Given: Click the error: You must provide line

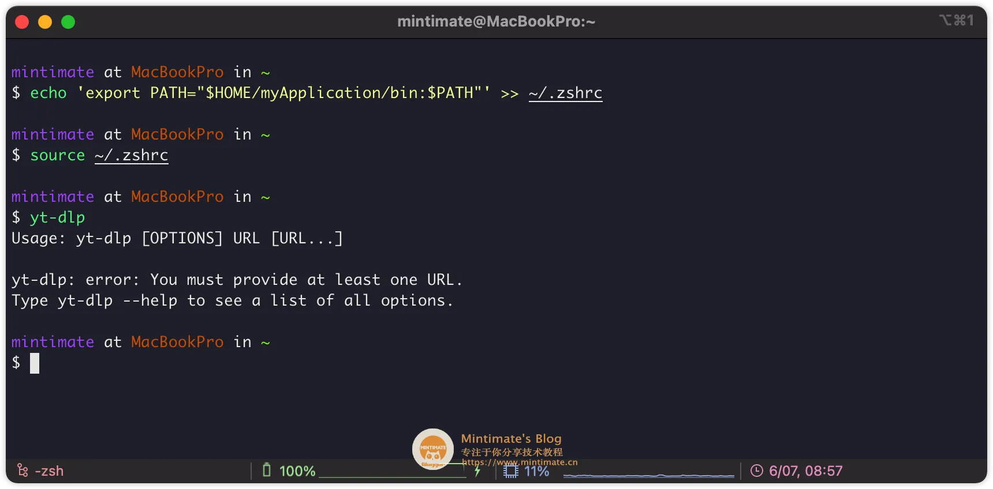Looking at the screenshot, I should (237, 280).
